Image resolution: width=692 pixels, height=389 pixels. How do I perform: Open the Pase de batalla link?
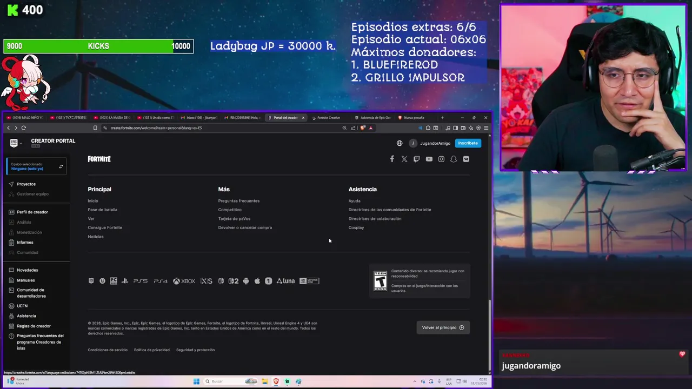(x=103, y=210)
